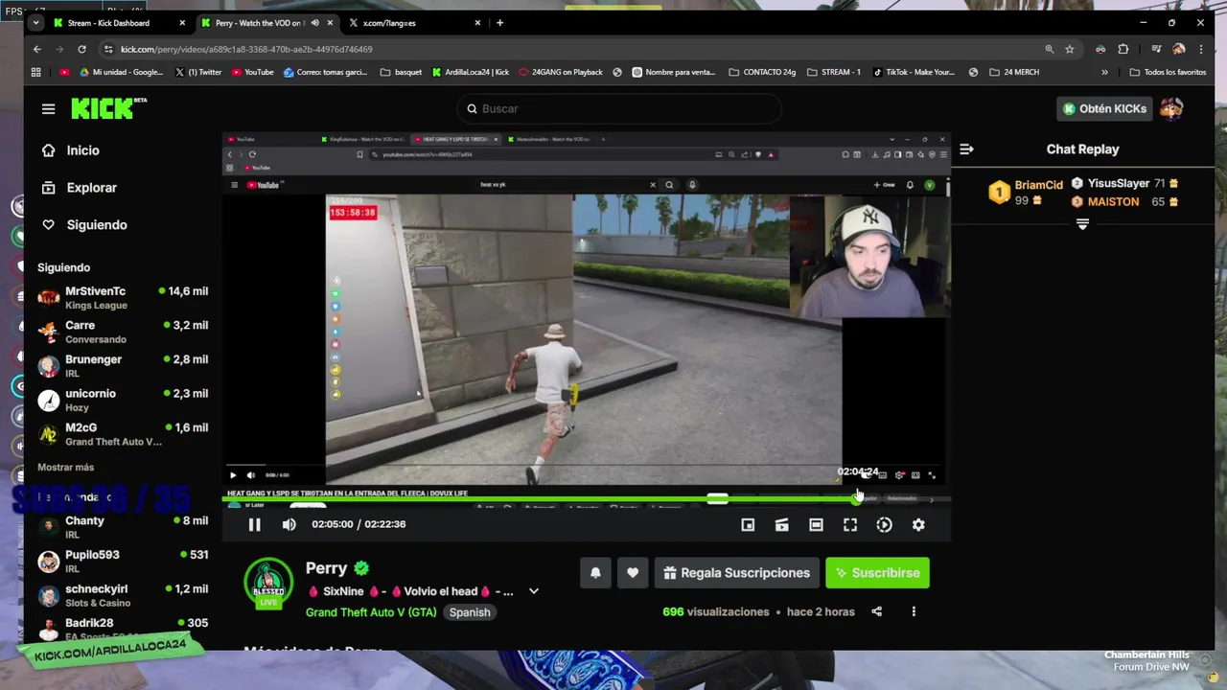Open the tab search dropdown arrow

[36, 22]
